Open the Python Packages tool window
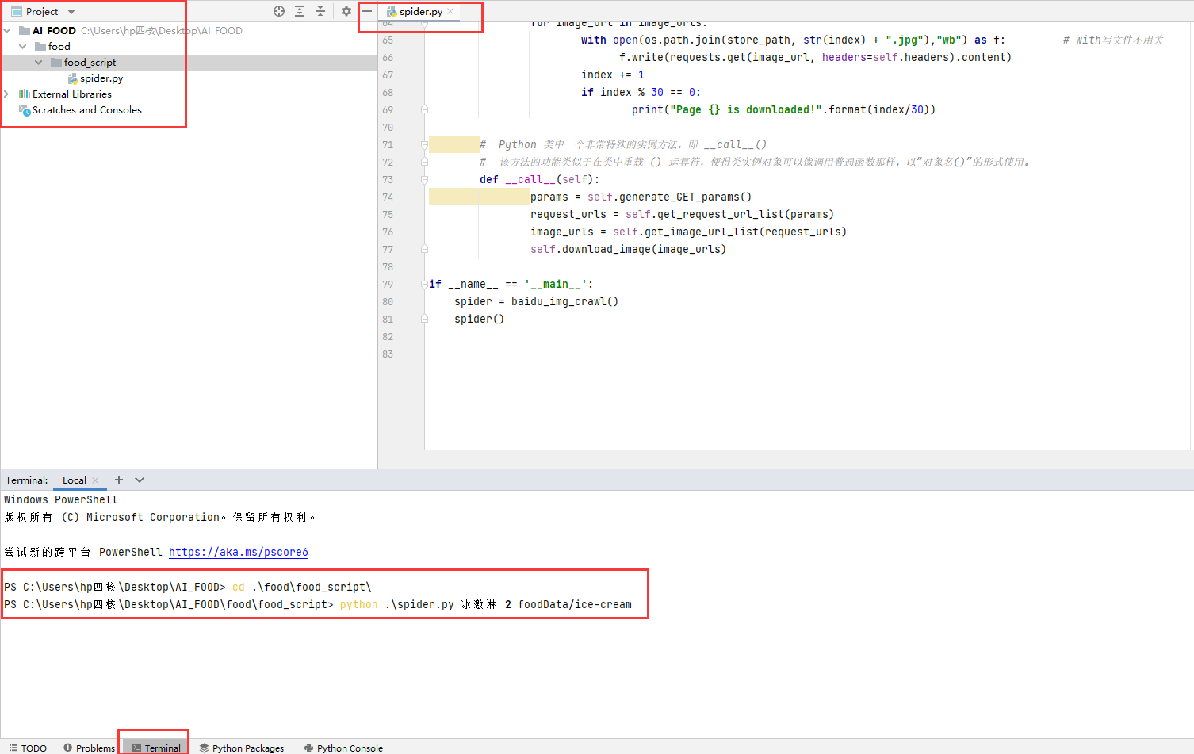1194x754 pixels. click(x=242, y=748)
